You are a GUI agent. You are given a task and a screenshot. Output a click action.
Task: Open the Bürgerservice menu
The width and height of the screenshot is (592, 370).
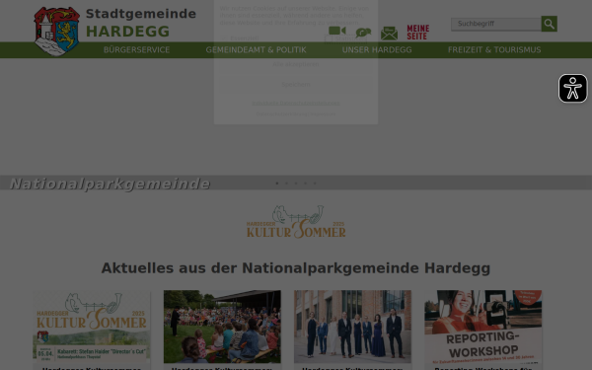pyautogui.click(x=137, y=50)
